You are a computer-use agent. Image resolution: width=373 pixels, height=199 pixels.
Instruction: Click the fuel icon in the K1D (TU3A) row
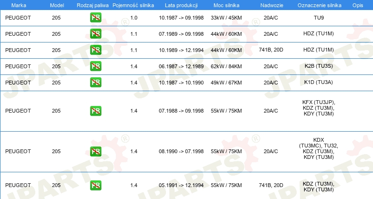tap(95, 83)
